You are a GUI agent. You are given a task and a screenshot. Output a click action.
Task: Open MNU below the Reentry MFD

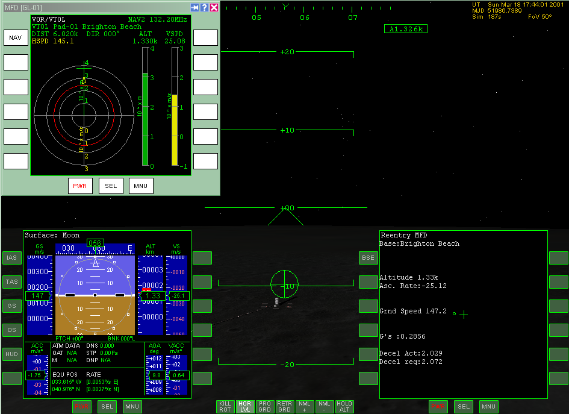pos(488,407)
